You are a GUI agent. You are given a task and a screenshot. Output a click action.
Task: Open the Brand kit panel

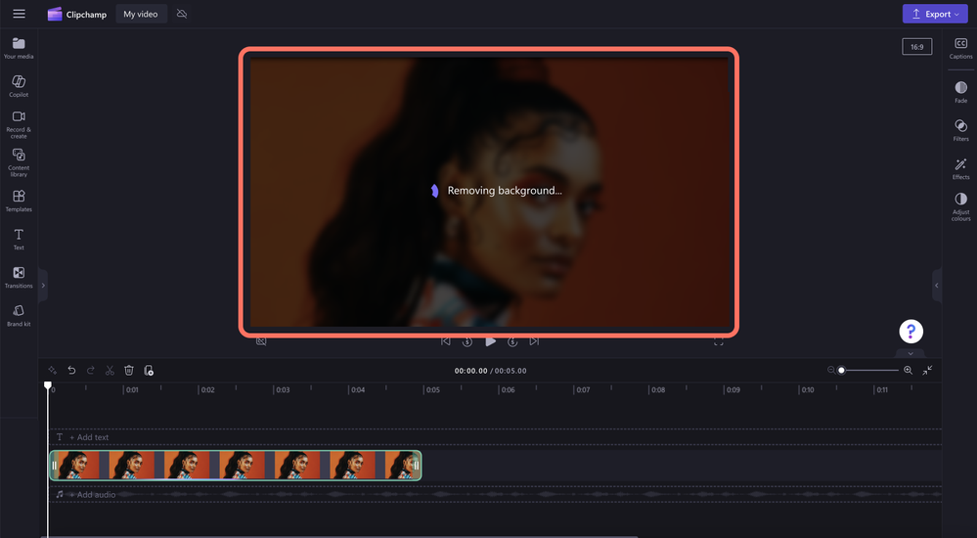(19, 315)
